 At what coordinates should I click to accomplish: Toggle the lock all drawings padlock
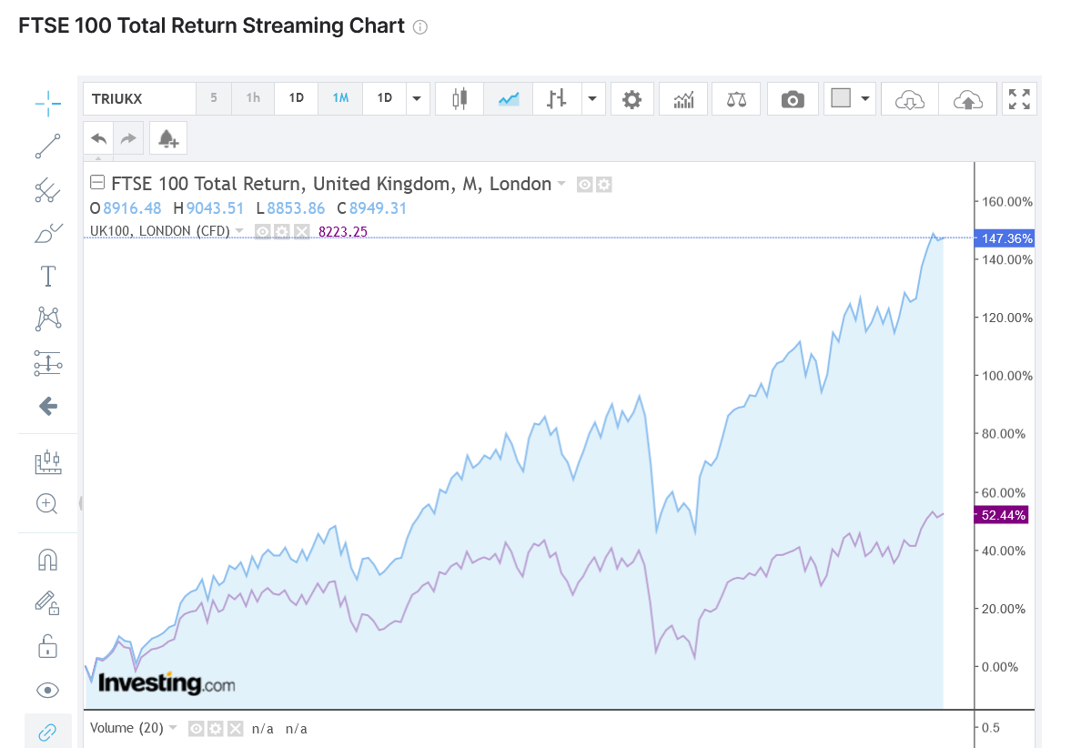pyautogui.click(x=48, y=646)
